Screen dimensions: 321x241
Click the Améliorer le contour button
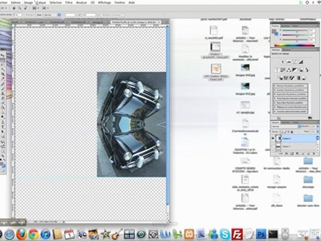pyautogui.click(x=112, y=15)
